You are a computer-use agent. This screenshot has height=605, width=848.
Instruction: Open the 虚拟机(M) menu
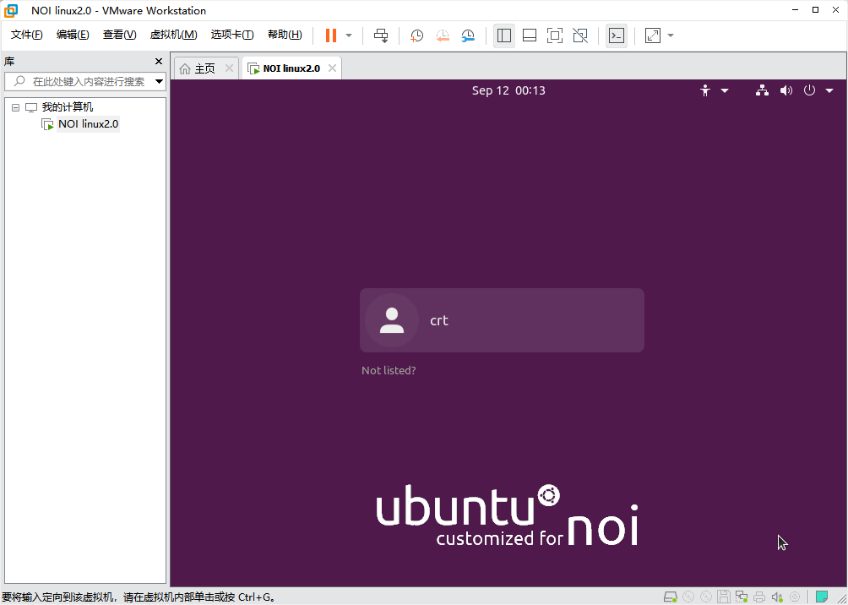coord(174,35)
